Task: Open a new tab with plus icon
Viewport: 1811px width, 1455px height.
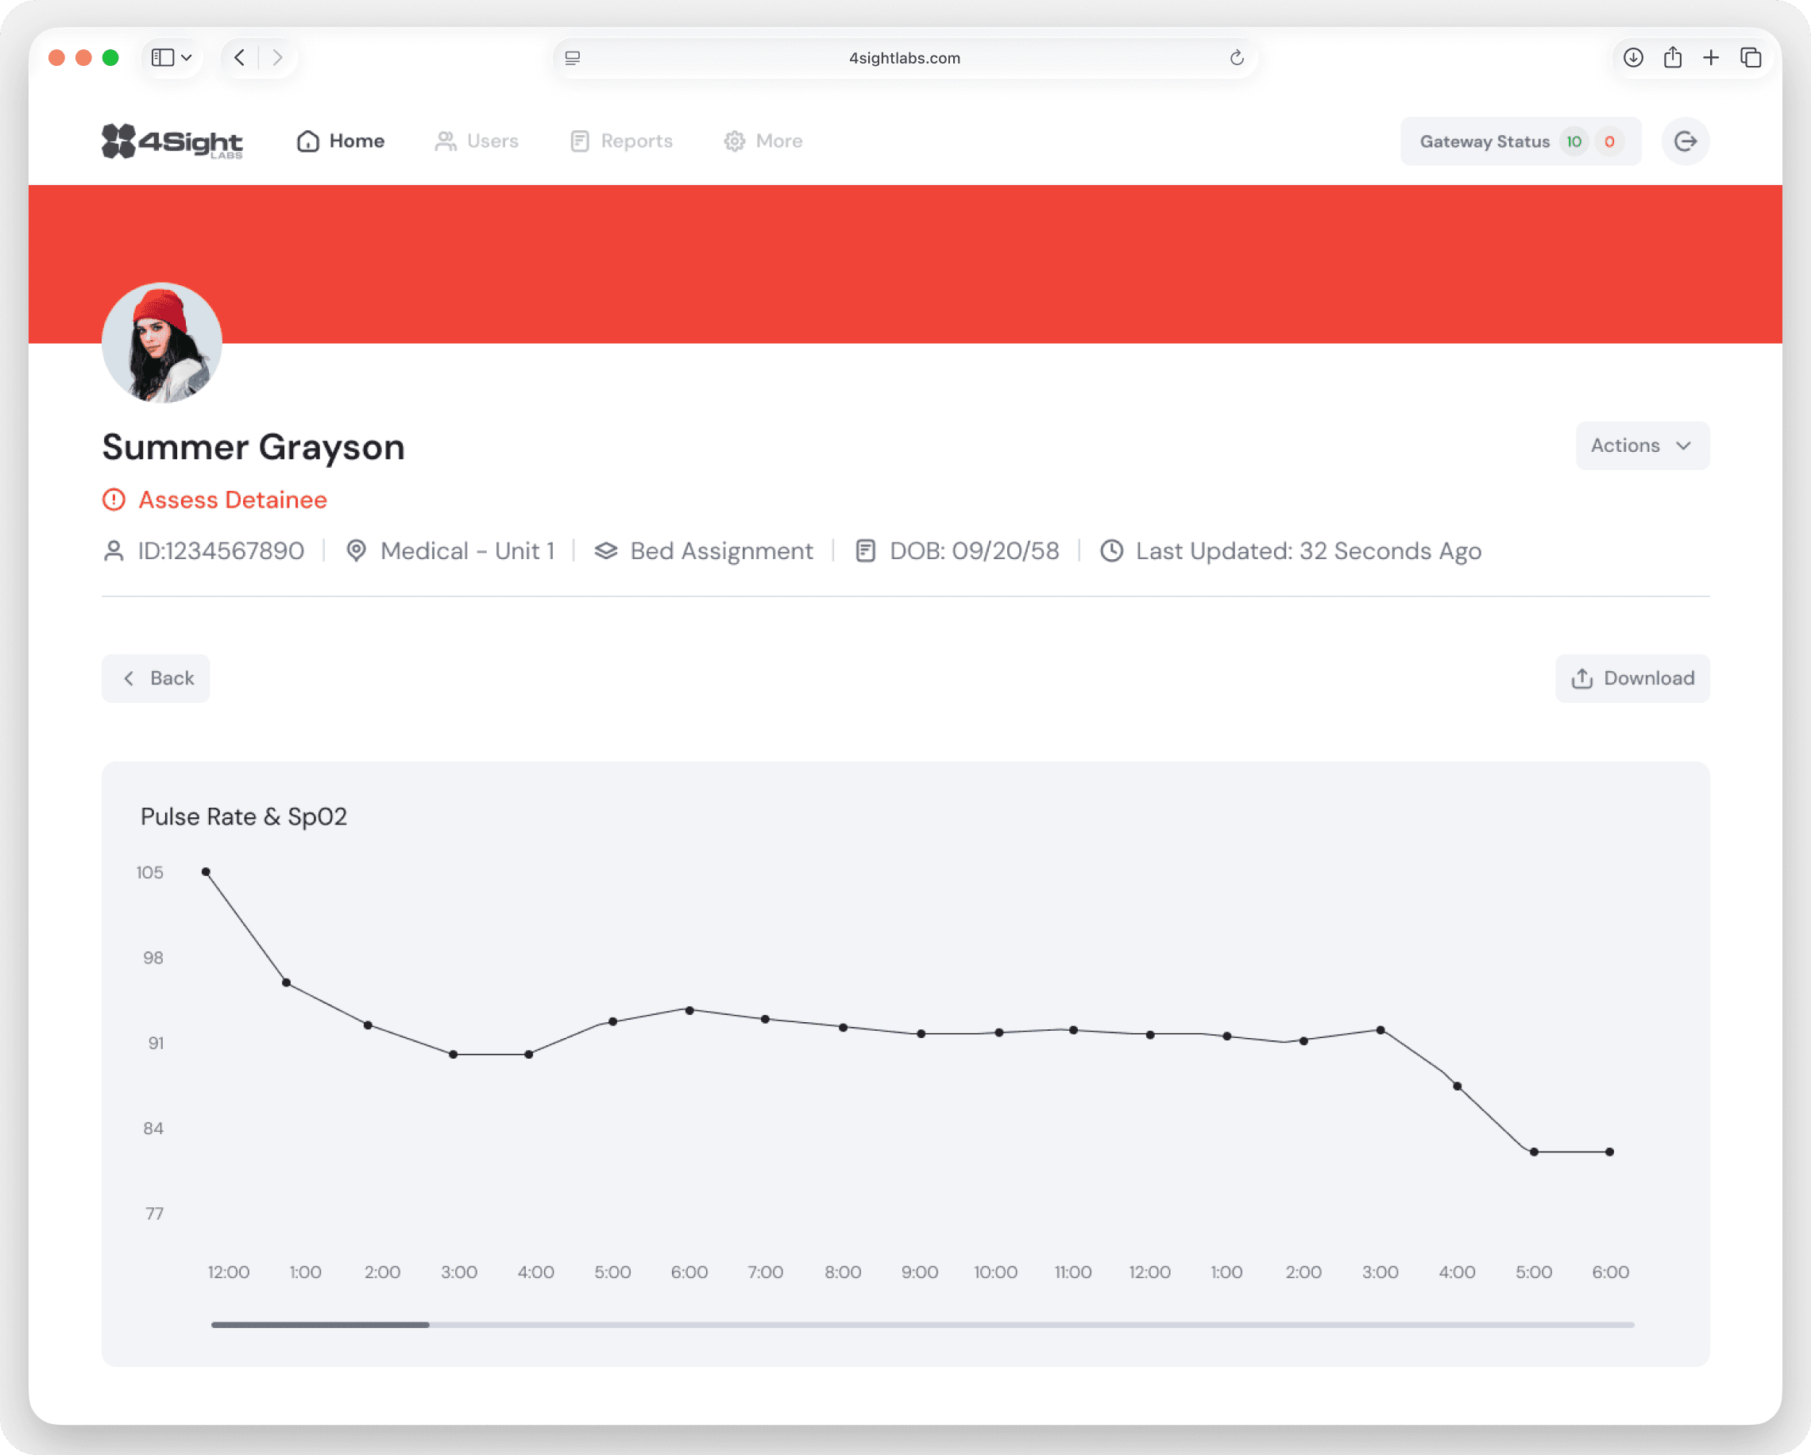Action: click(1710, 57)
